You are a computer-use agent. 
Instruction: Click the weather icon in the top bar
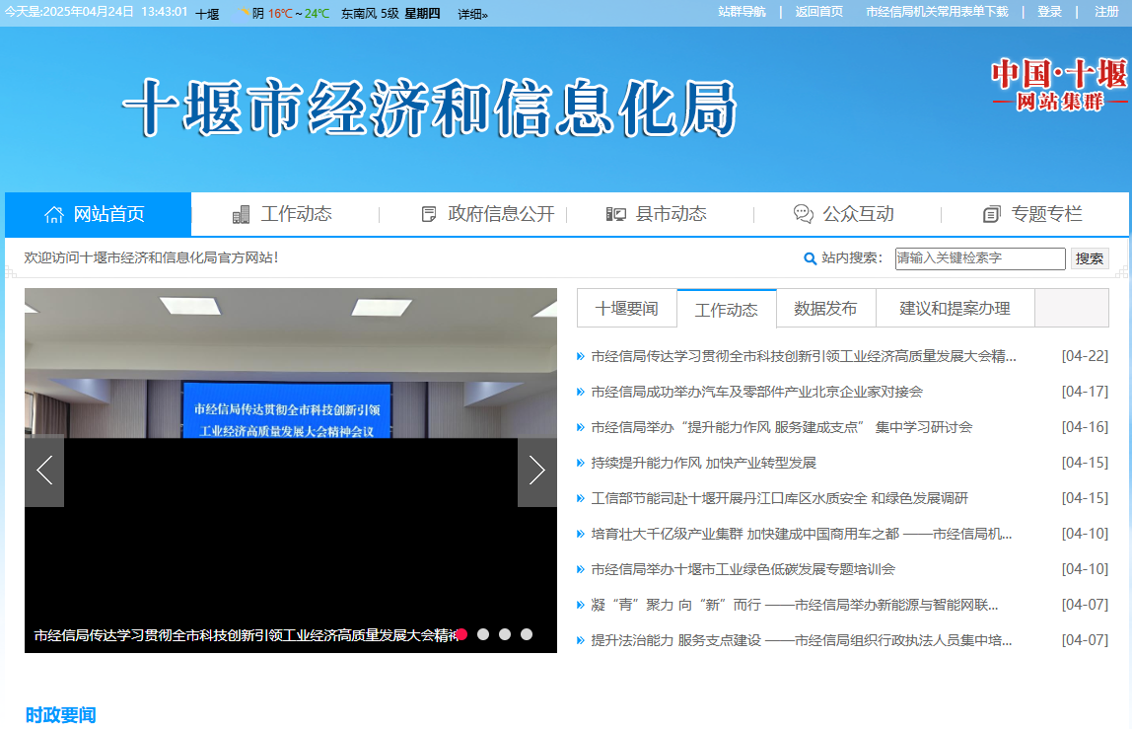(x=244, y=12)
